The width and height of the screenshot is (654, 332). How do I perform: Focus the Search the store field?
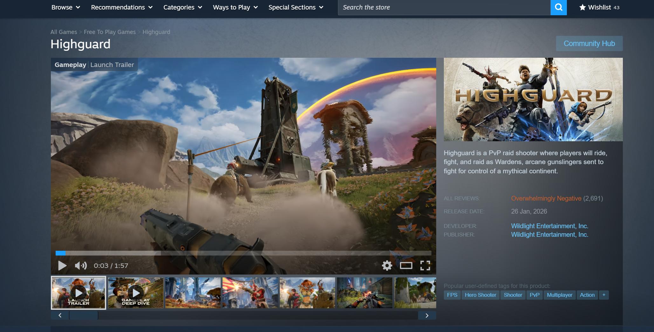pos(444,7)
